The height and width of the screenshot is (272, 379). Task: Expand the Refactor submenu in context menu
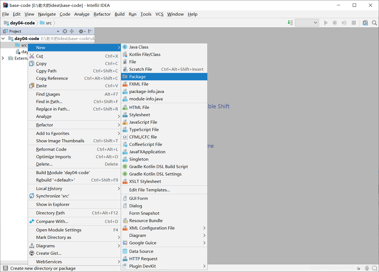click(x=74, y=125)
